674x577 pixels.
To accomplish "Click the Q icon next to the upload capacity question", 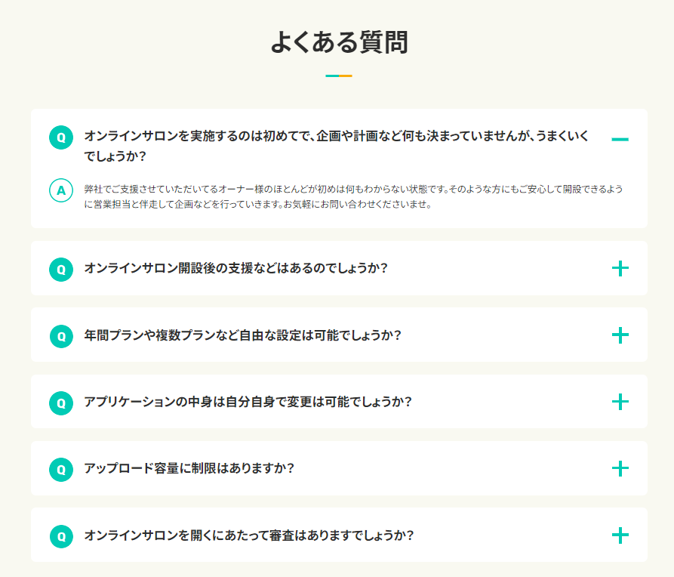I will [61, 468].
